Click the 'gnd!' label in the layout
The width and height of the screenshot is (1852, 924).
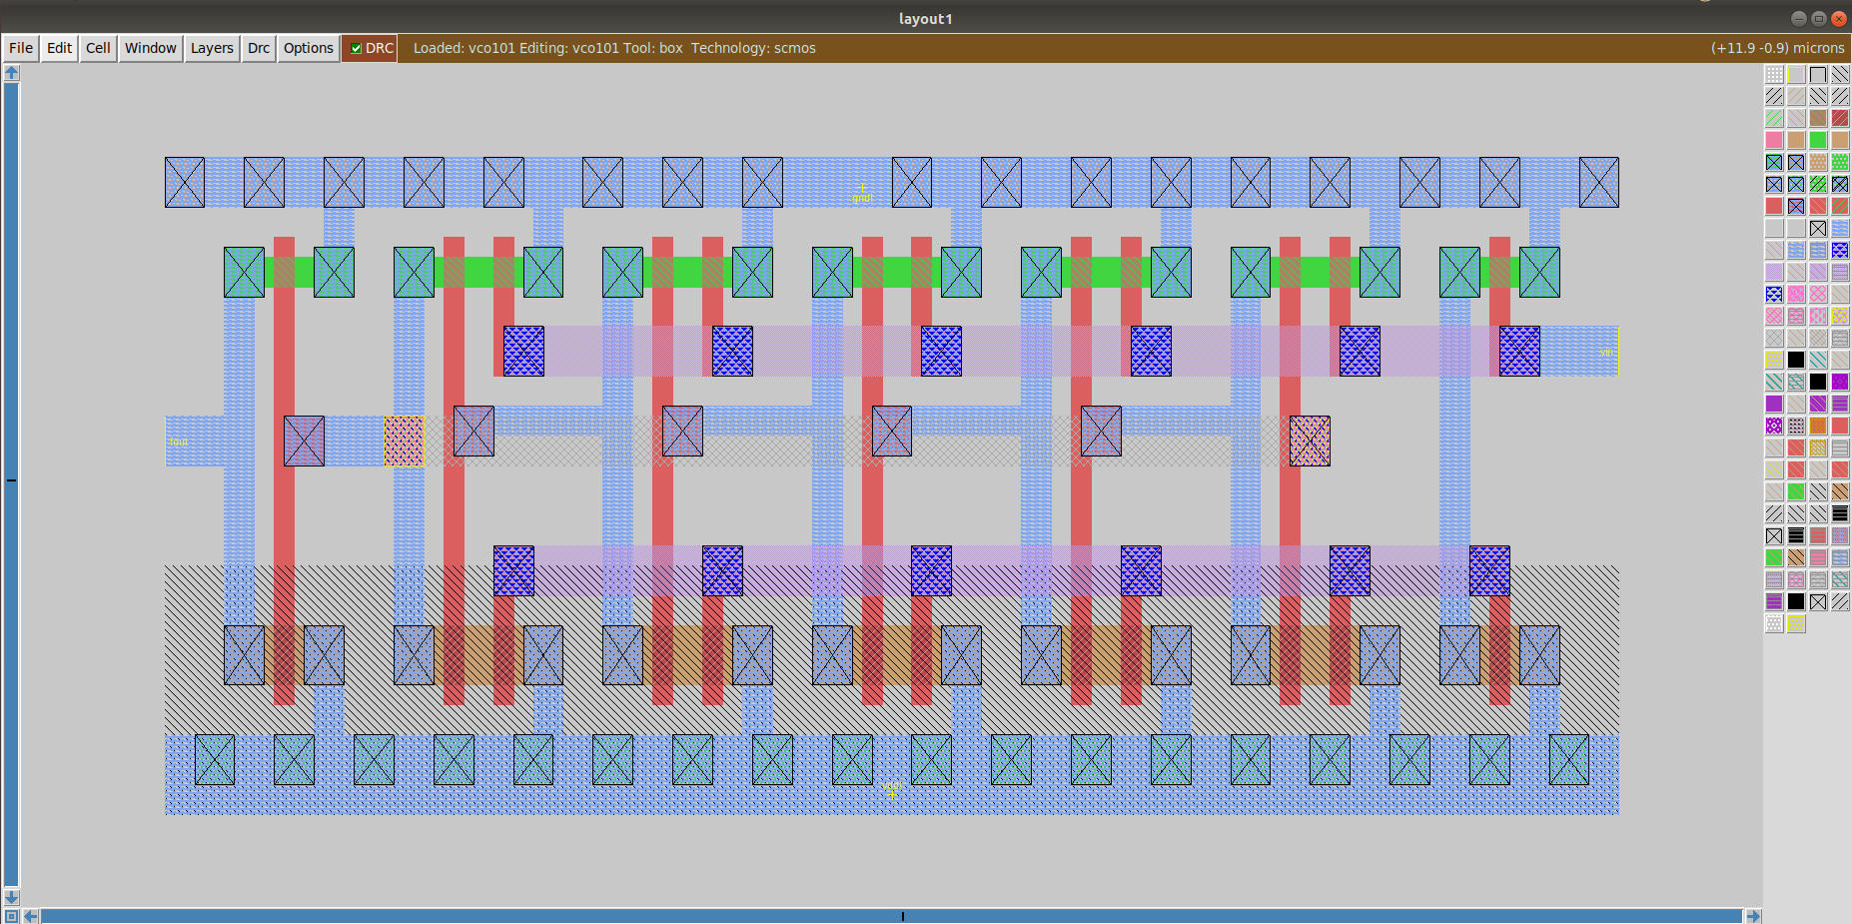click(x=863, y=197)
